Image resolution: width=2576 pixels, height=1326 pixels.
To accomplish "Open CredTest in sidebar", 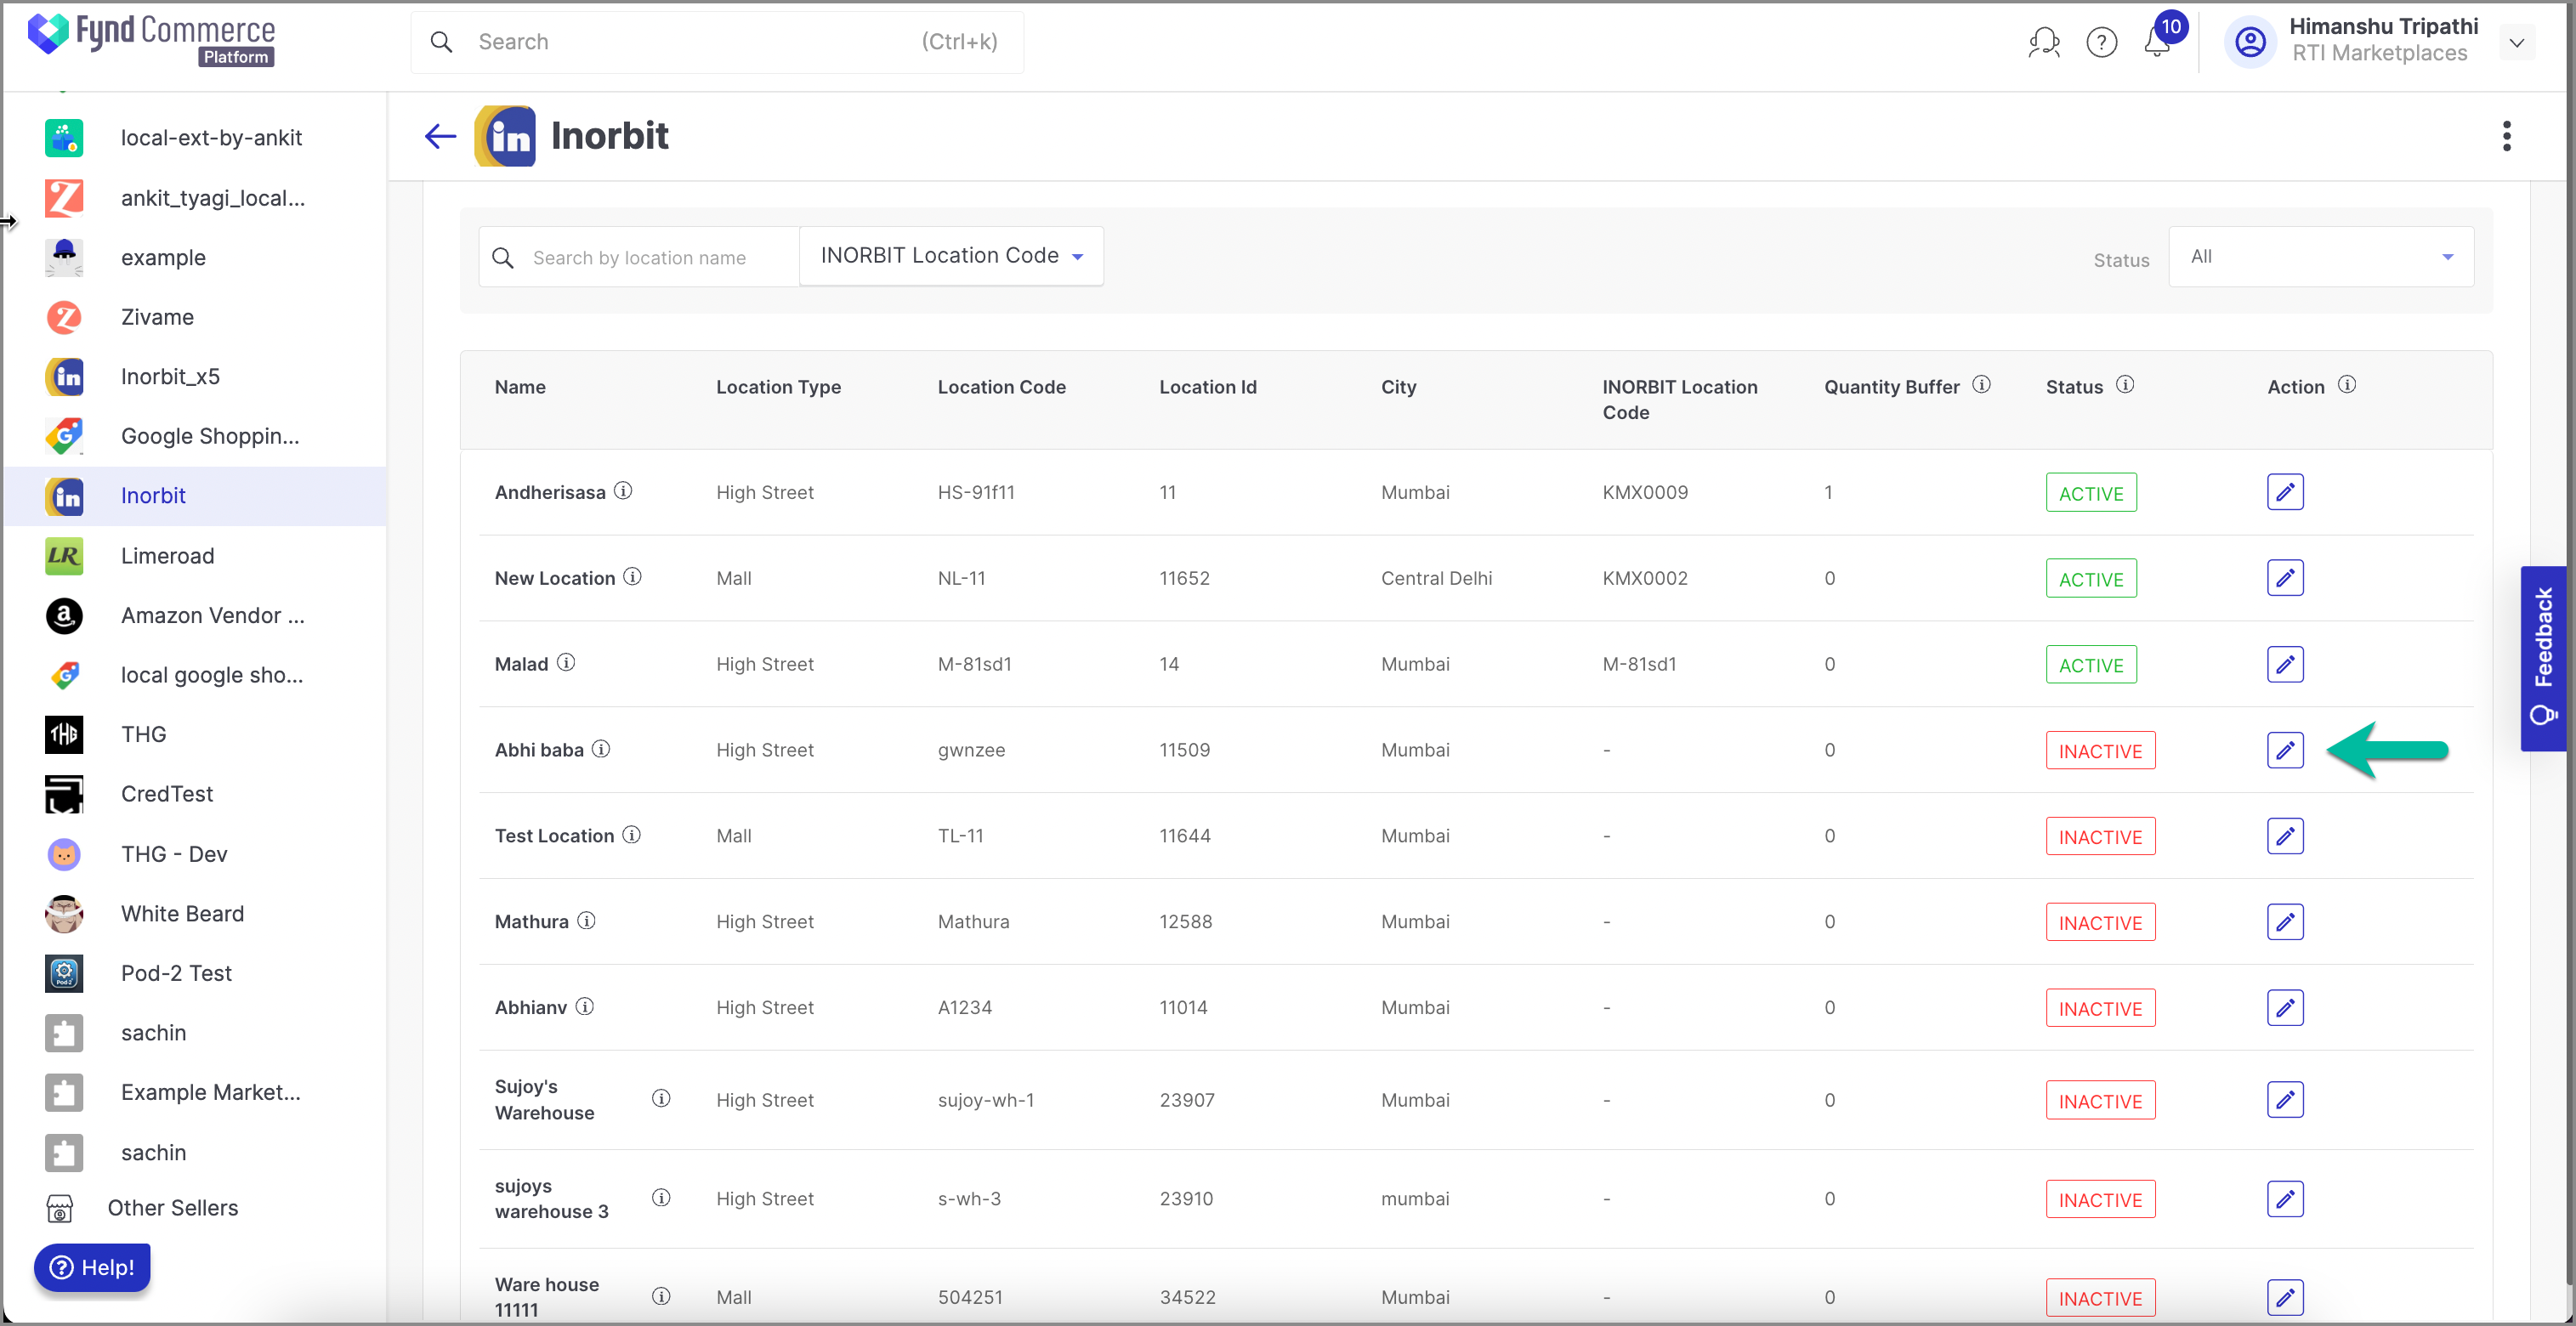I will pos(195,794).
